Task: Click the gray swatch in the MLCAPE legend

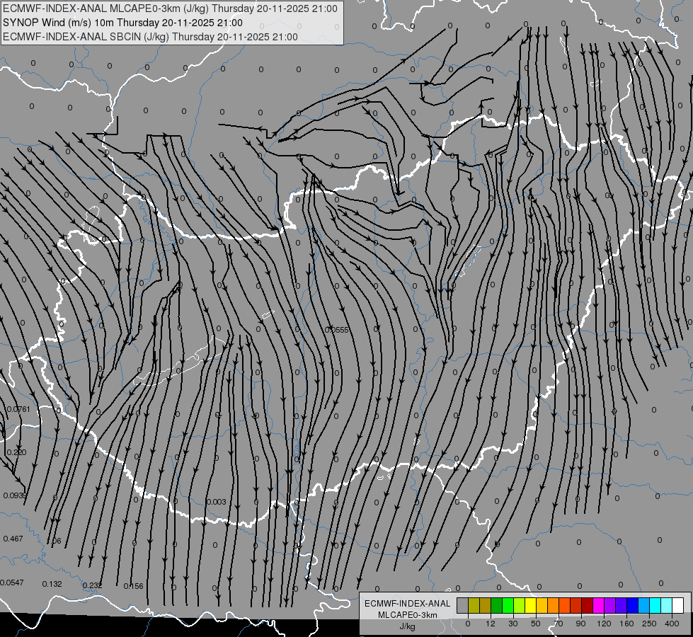Action: (x=463, y=605)
